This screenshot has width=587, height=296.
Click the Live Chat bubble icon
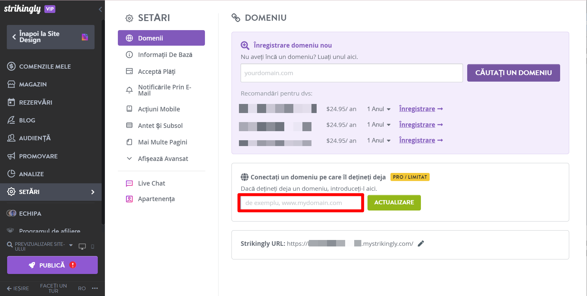click(x=129, y=184)
